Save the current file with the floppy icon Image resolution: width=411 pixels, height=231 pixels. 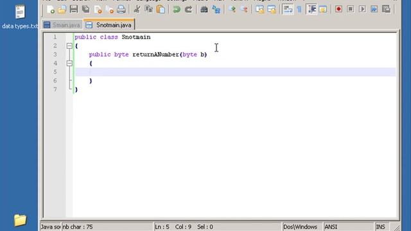[74, 10]
